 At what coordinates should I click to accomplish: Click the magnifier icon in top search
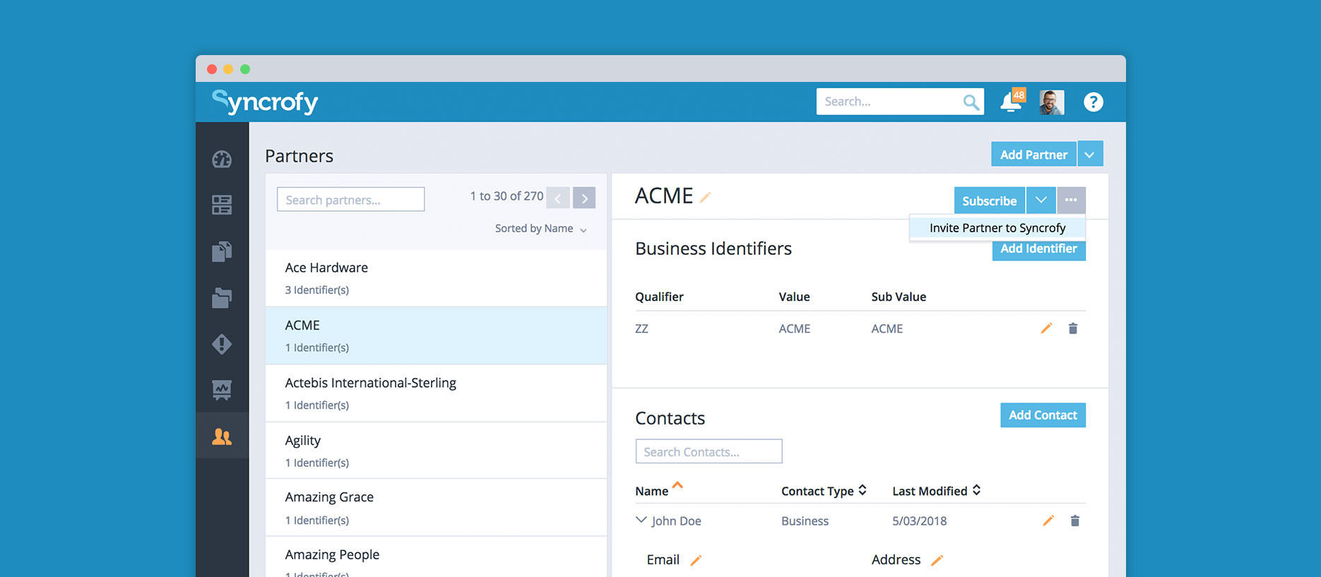tap(971, 102)
